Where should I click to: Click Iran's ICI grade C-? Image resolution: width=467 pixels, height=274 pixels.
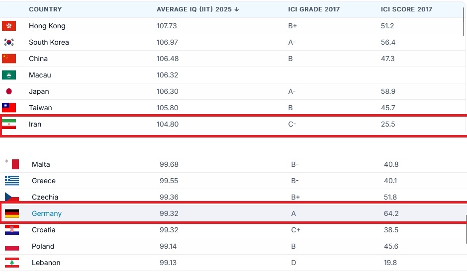coord(292,124)
